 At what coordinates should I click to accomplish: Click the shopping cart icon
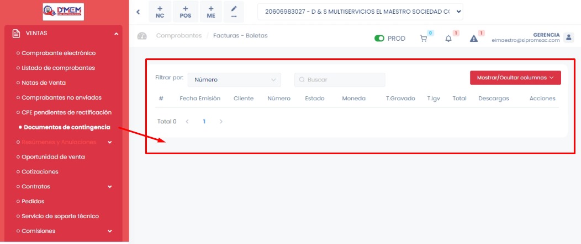pyautogui.click(x=424, y=39)
